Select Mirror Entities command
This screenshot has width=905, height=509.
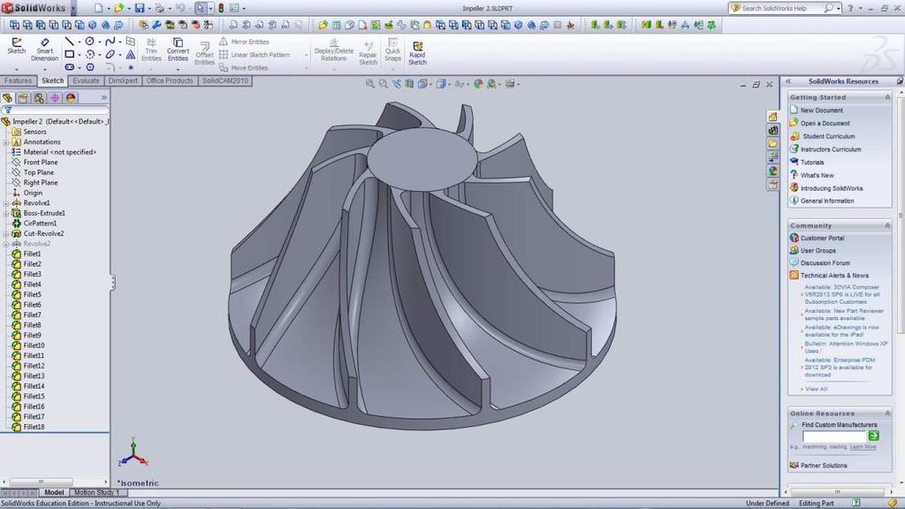[244, 42]
